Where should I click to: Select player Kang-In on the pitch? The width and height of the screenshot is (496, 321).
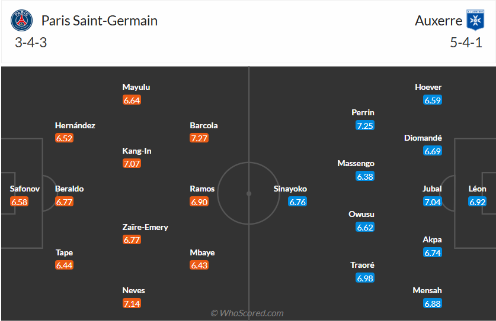(137, 151)
